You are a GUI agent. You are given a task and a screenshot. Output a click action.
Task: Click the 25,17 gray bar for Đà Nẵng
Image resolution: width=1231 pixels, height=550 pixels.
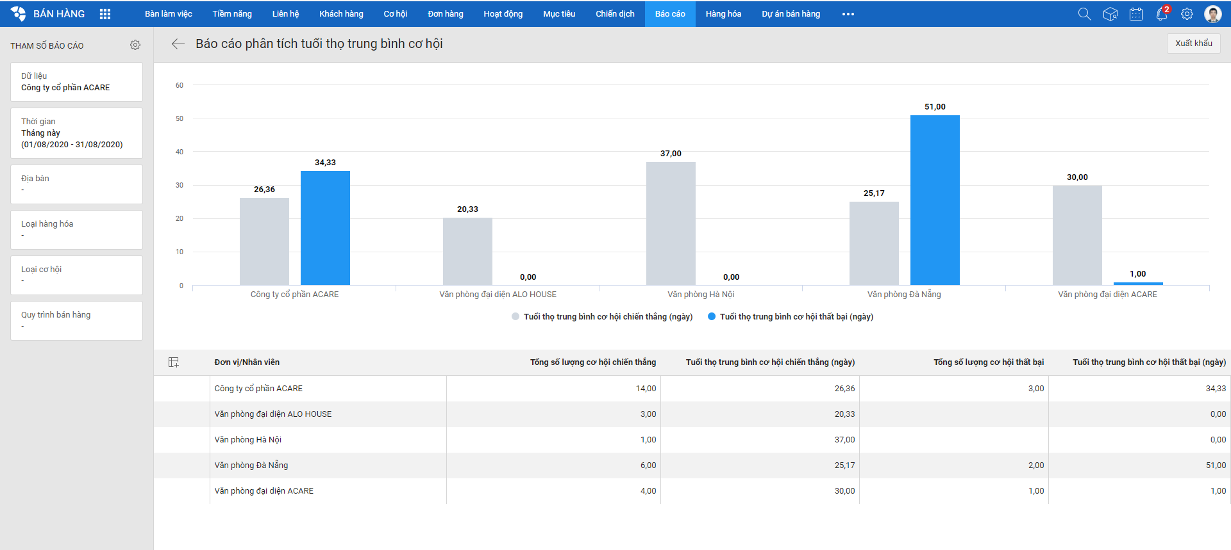point(874,243)
